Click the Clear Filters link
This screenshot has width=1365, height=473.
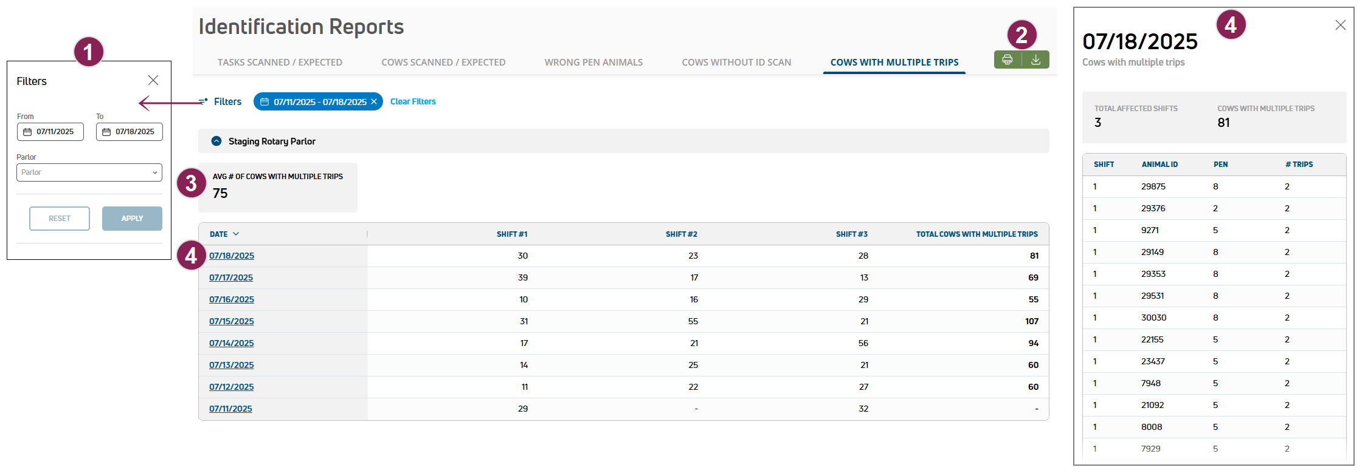coord(413,101)
